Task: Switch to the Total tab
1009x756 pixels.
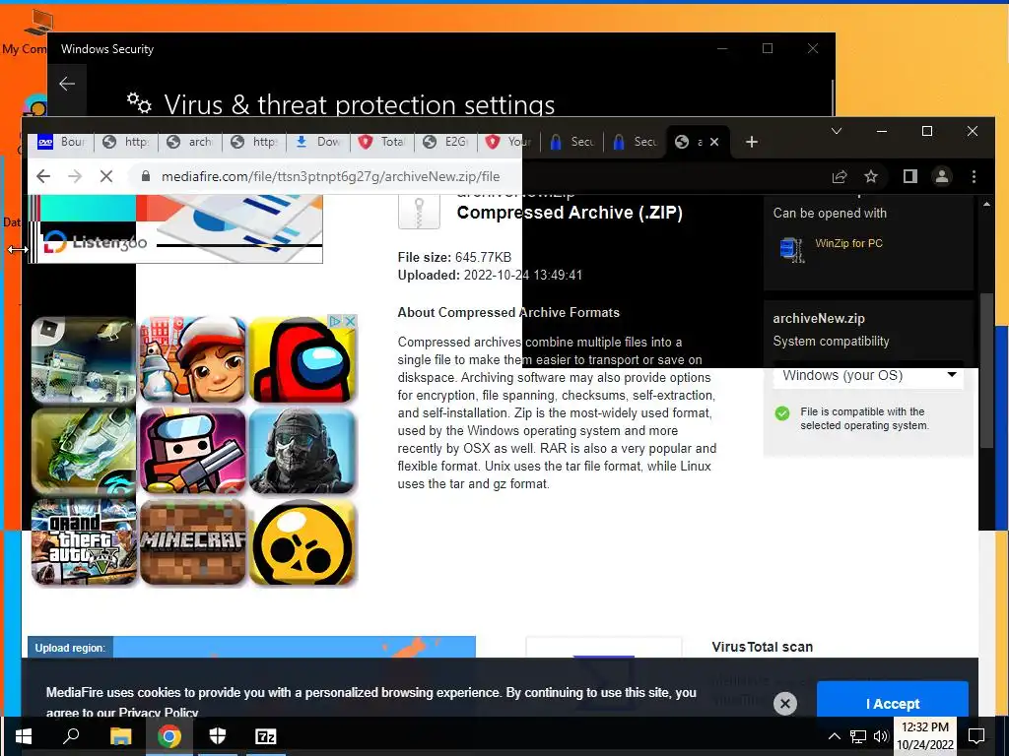Action: (381, 142)
